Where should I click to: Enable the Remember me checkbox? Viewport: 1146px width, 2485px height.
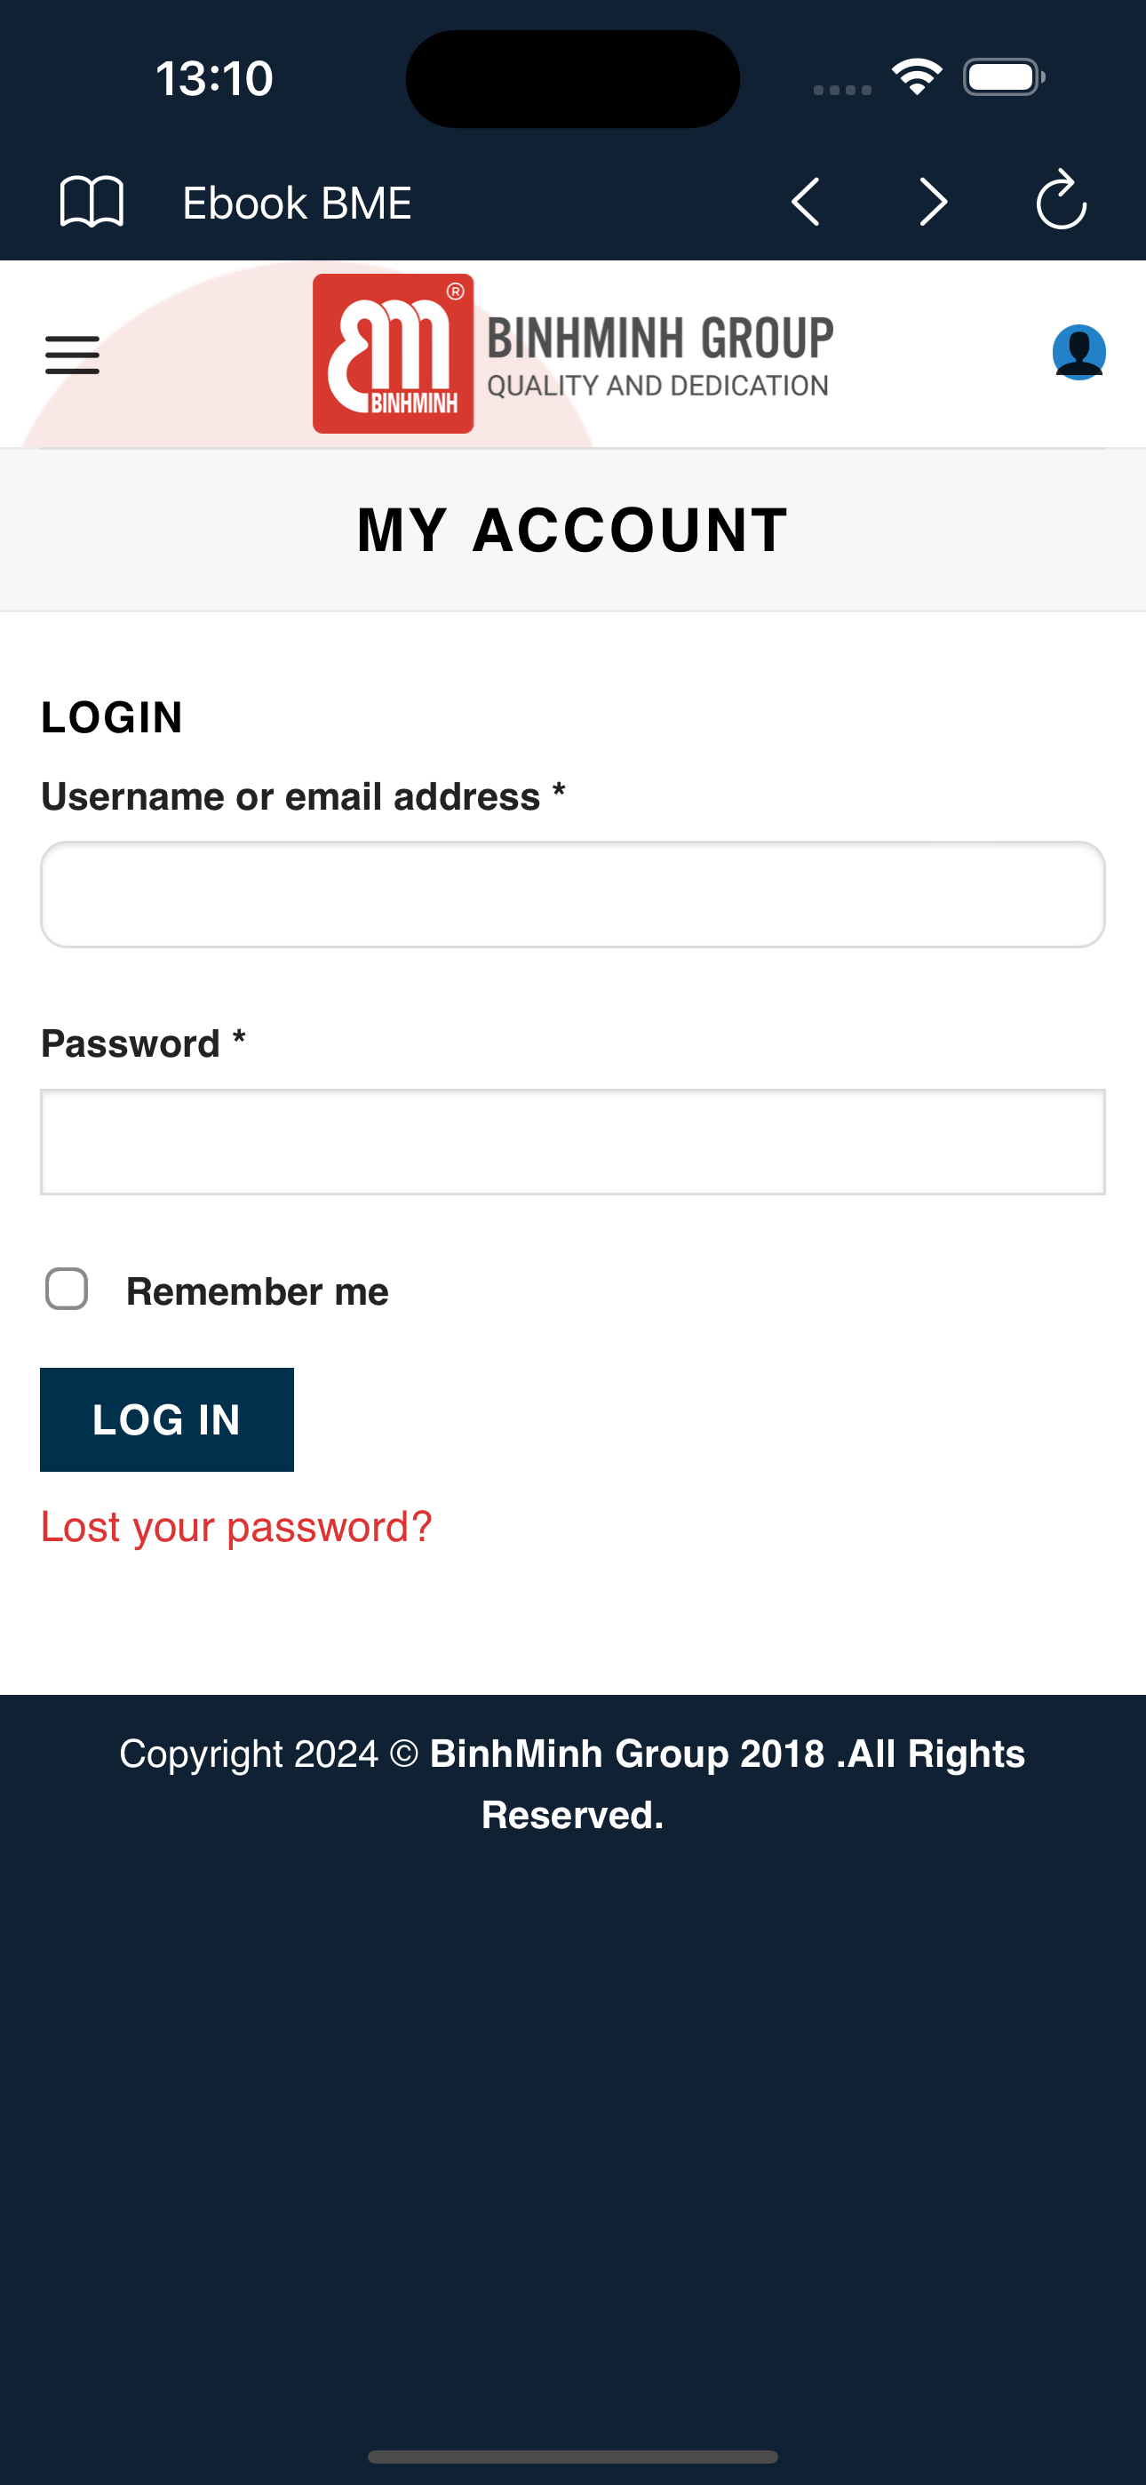pos(67,1289)
